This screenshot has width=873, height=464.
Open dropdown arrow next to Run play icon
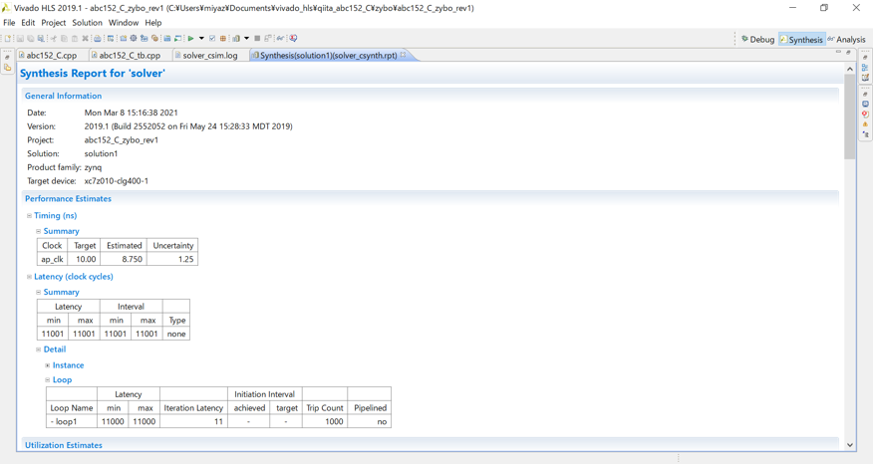[201, 39]
